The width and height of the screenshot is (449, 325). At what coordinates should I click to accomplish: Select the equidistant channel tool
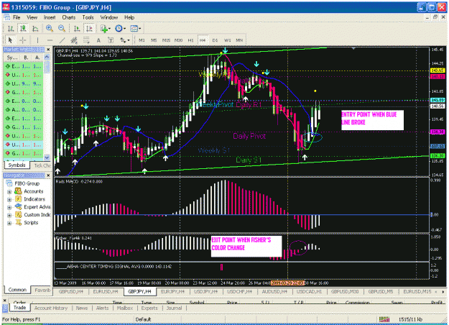[x=74, y=40]
